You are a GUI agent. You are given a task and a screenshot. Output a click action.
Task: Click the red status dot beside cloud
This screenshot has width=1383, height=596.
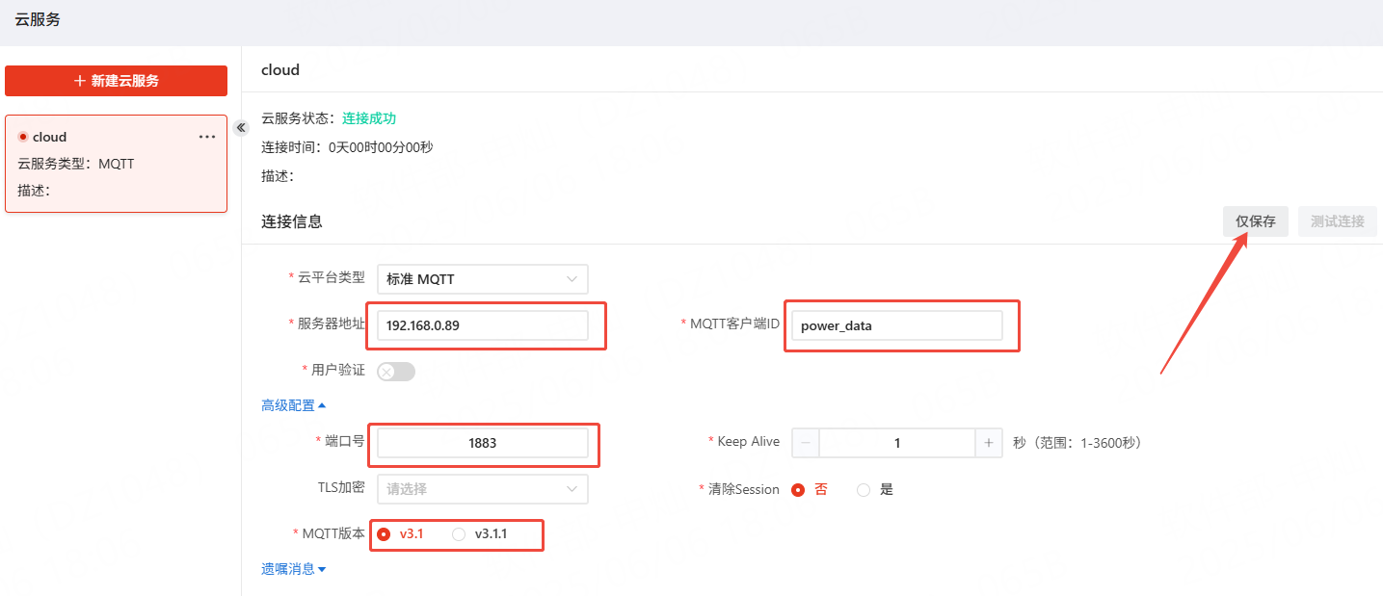pyautogui.click(x=23, y=137)
